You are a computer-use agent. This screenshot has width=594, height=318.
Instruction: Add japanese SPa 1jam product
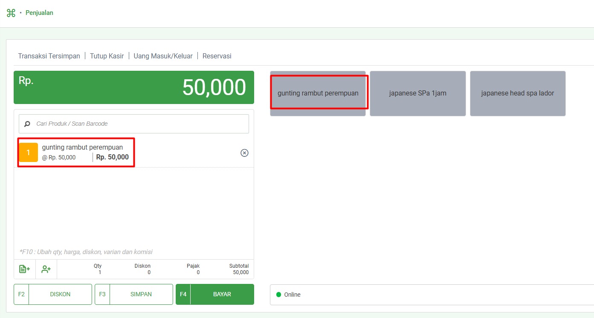pyautogui.click(x=417, y=93)
